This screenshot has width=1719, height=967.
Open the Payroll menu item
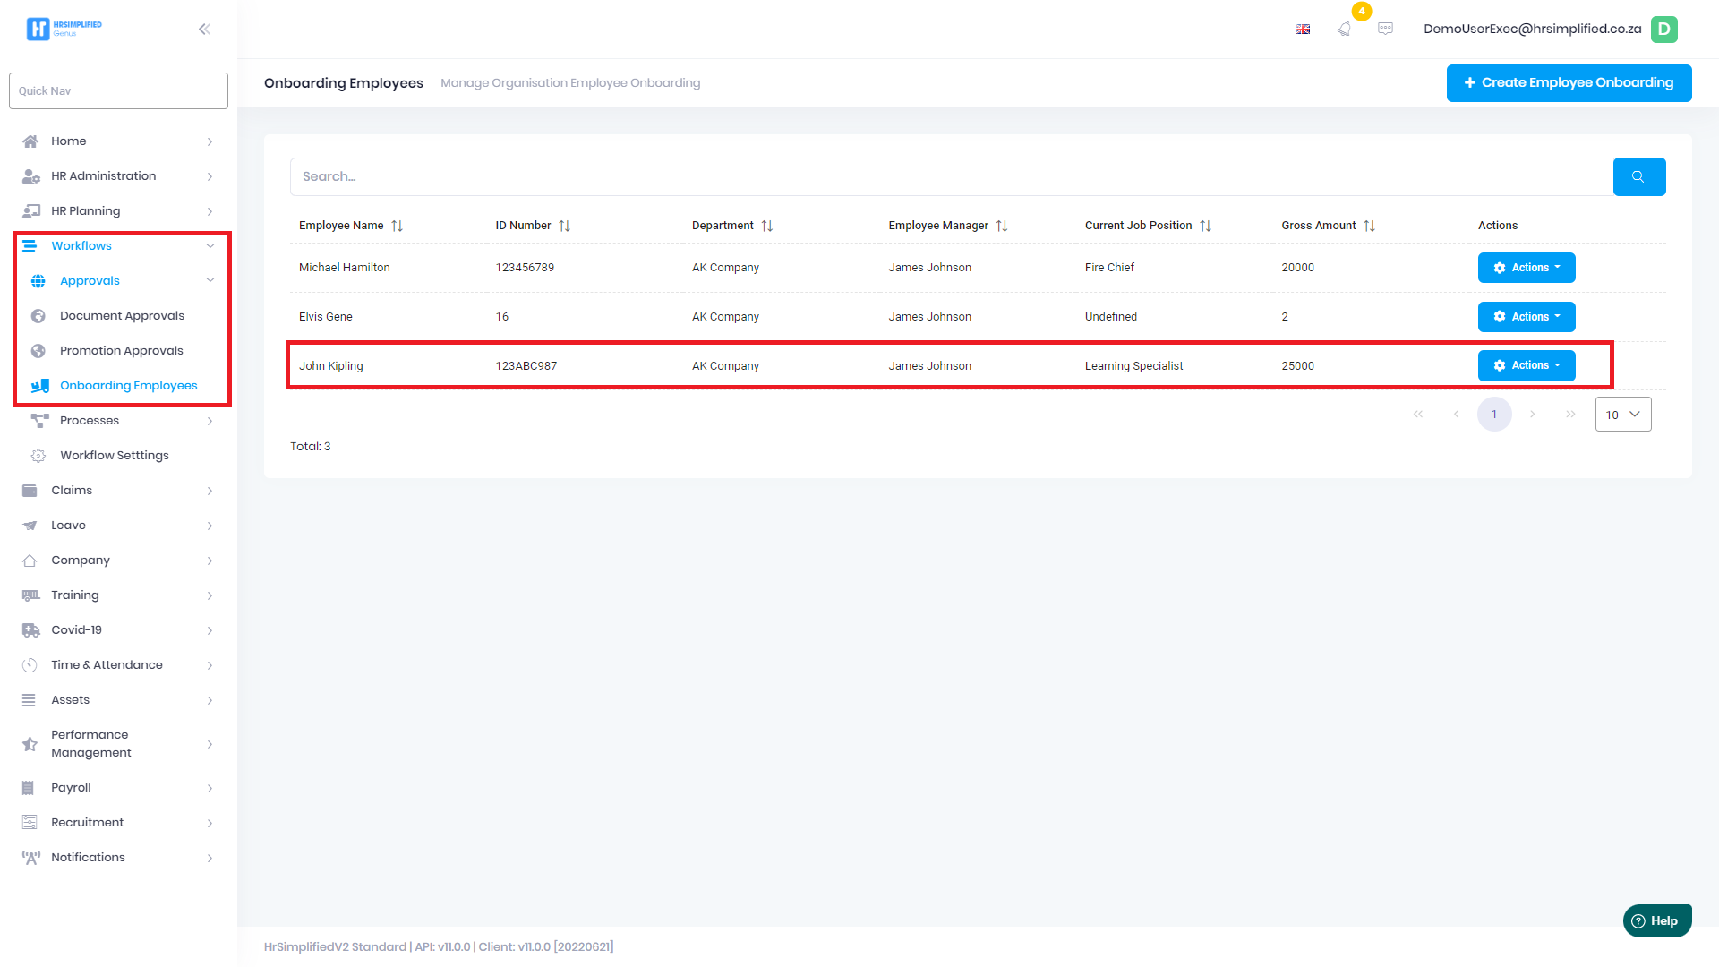pyautogui.click(x=72, y=788)
